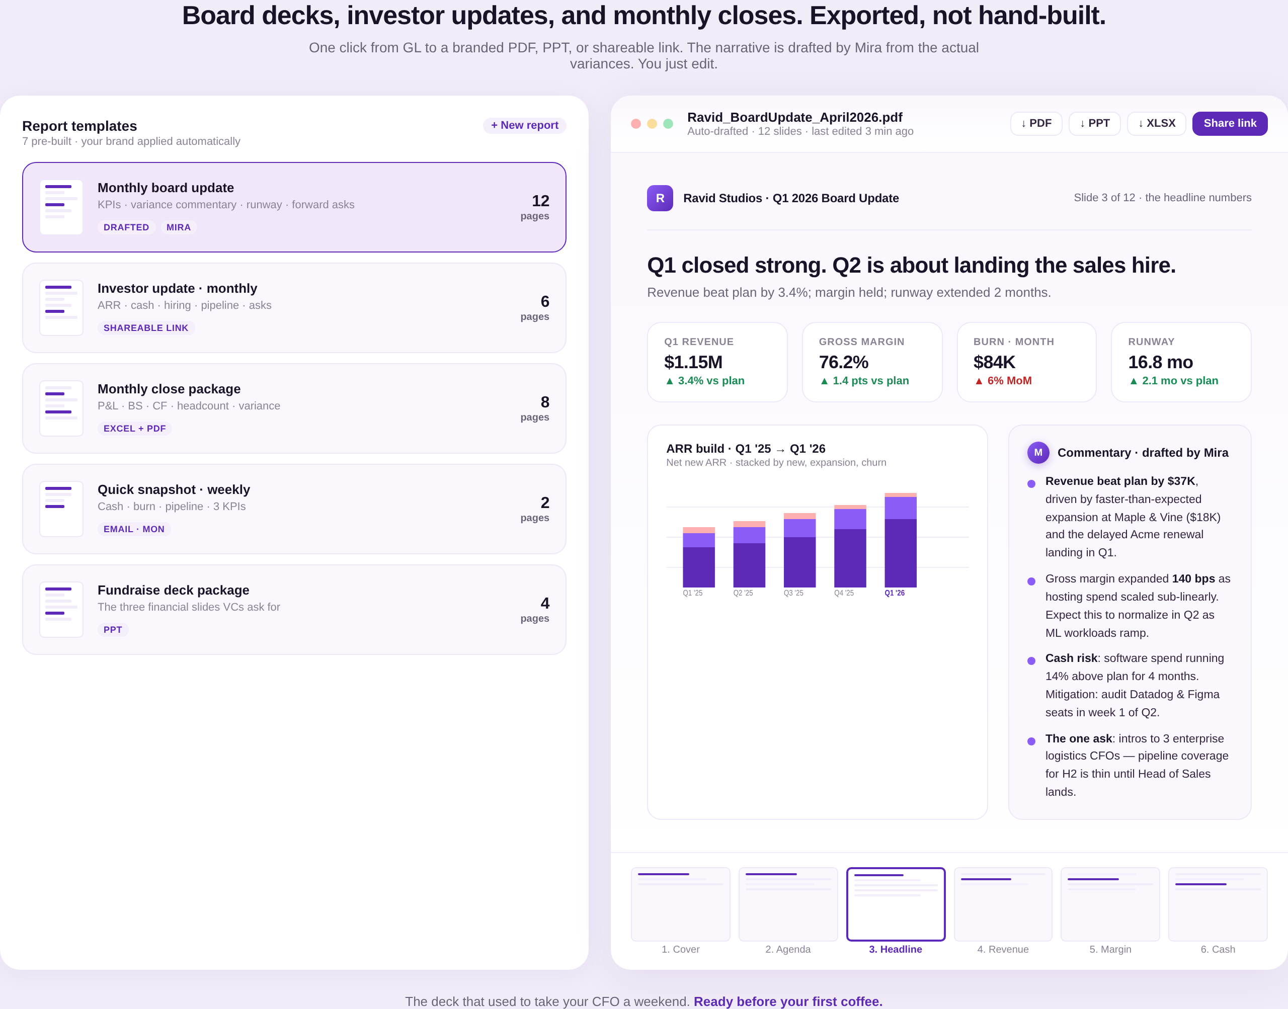Screen dimensions: 1288x1009
Task: Click the Fundraise deck package document icon
Action: pyautogui.click(x=61, y=609)
